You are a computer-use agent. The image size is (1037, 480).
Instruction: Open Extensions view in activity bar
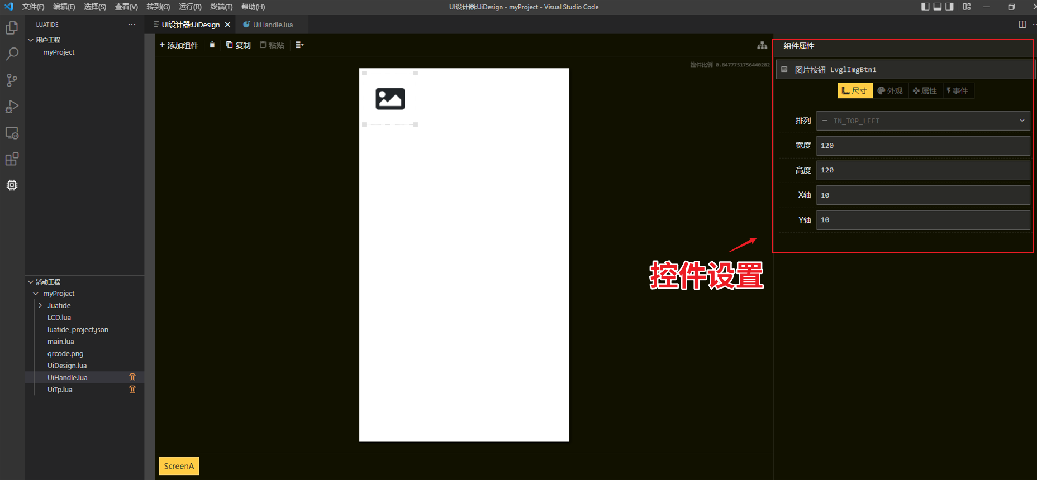[x=12, y=159]
